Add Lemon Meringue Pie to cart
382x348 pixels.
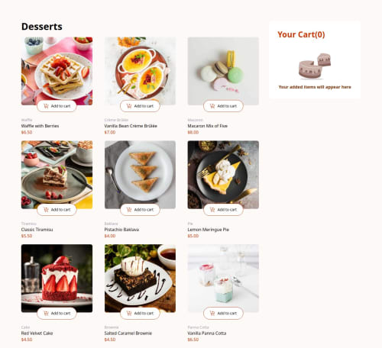tap(223, 210)
